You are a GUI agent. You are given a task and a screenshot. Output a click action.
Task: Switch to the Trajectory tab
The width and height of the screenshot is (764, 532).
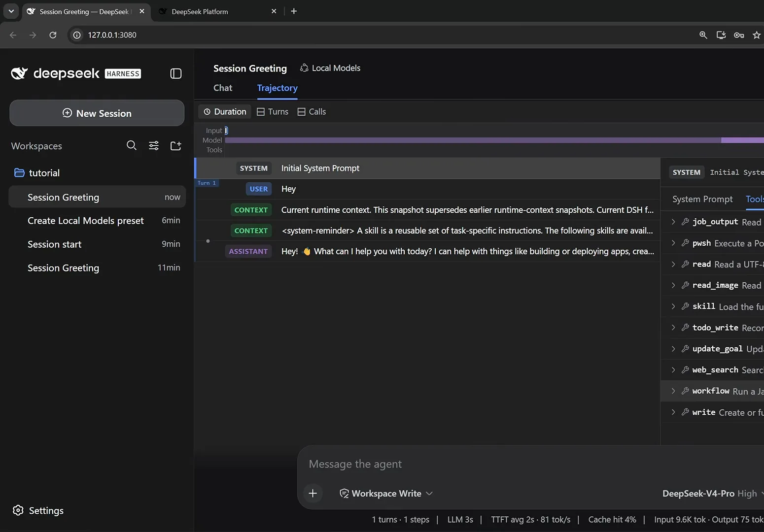tap(277, 88)
